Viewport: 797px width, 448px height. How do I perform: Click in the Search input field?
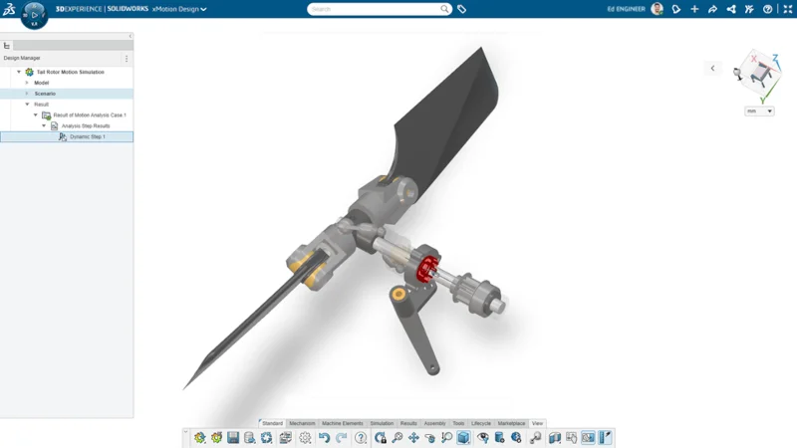click(374, 9)
